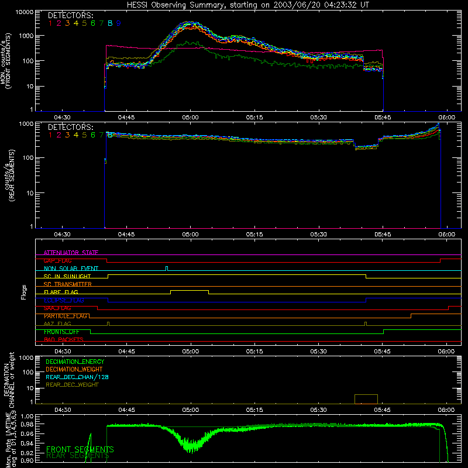The image size is (468, 468).
Task: Select red detector 1 in front segments legend
Action: pyautogui.click(x=50, y=23)
